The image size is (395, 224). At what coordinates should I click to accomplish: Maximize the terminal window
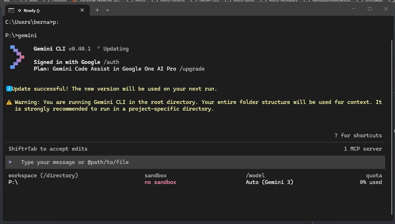tap(370, 9)
